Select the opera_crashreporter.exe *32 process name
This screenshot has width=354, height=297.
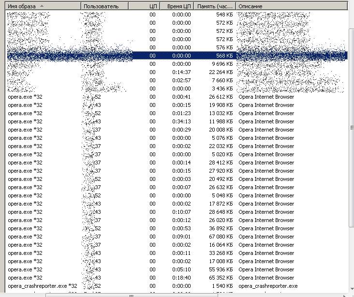click(43, 286)
